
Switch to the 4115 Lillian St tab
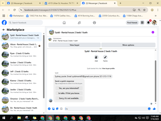pyautogui.click(x=61, y=3)
